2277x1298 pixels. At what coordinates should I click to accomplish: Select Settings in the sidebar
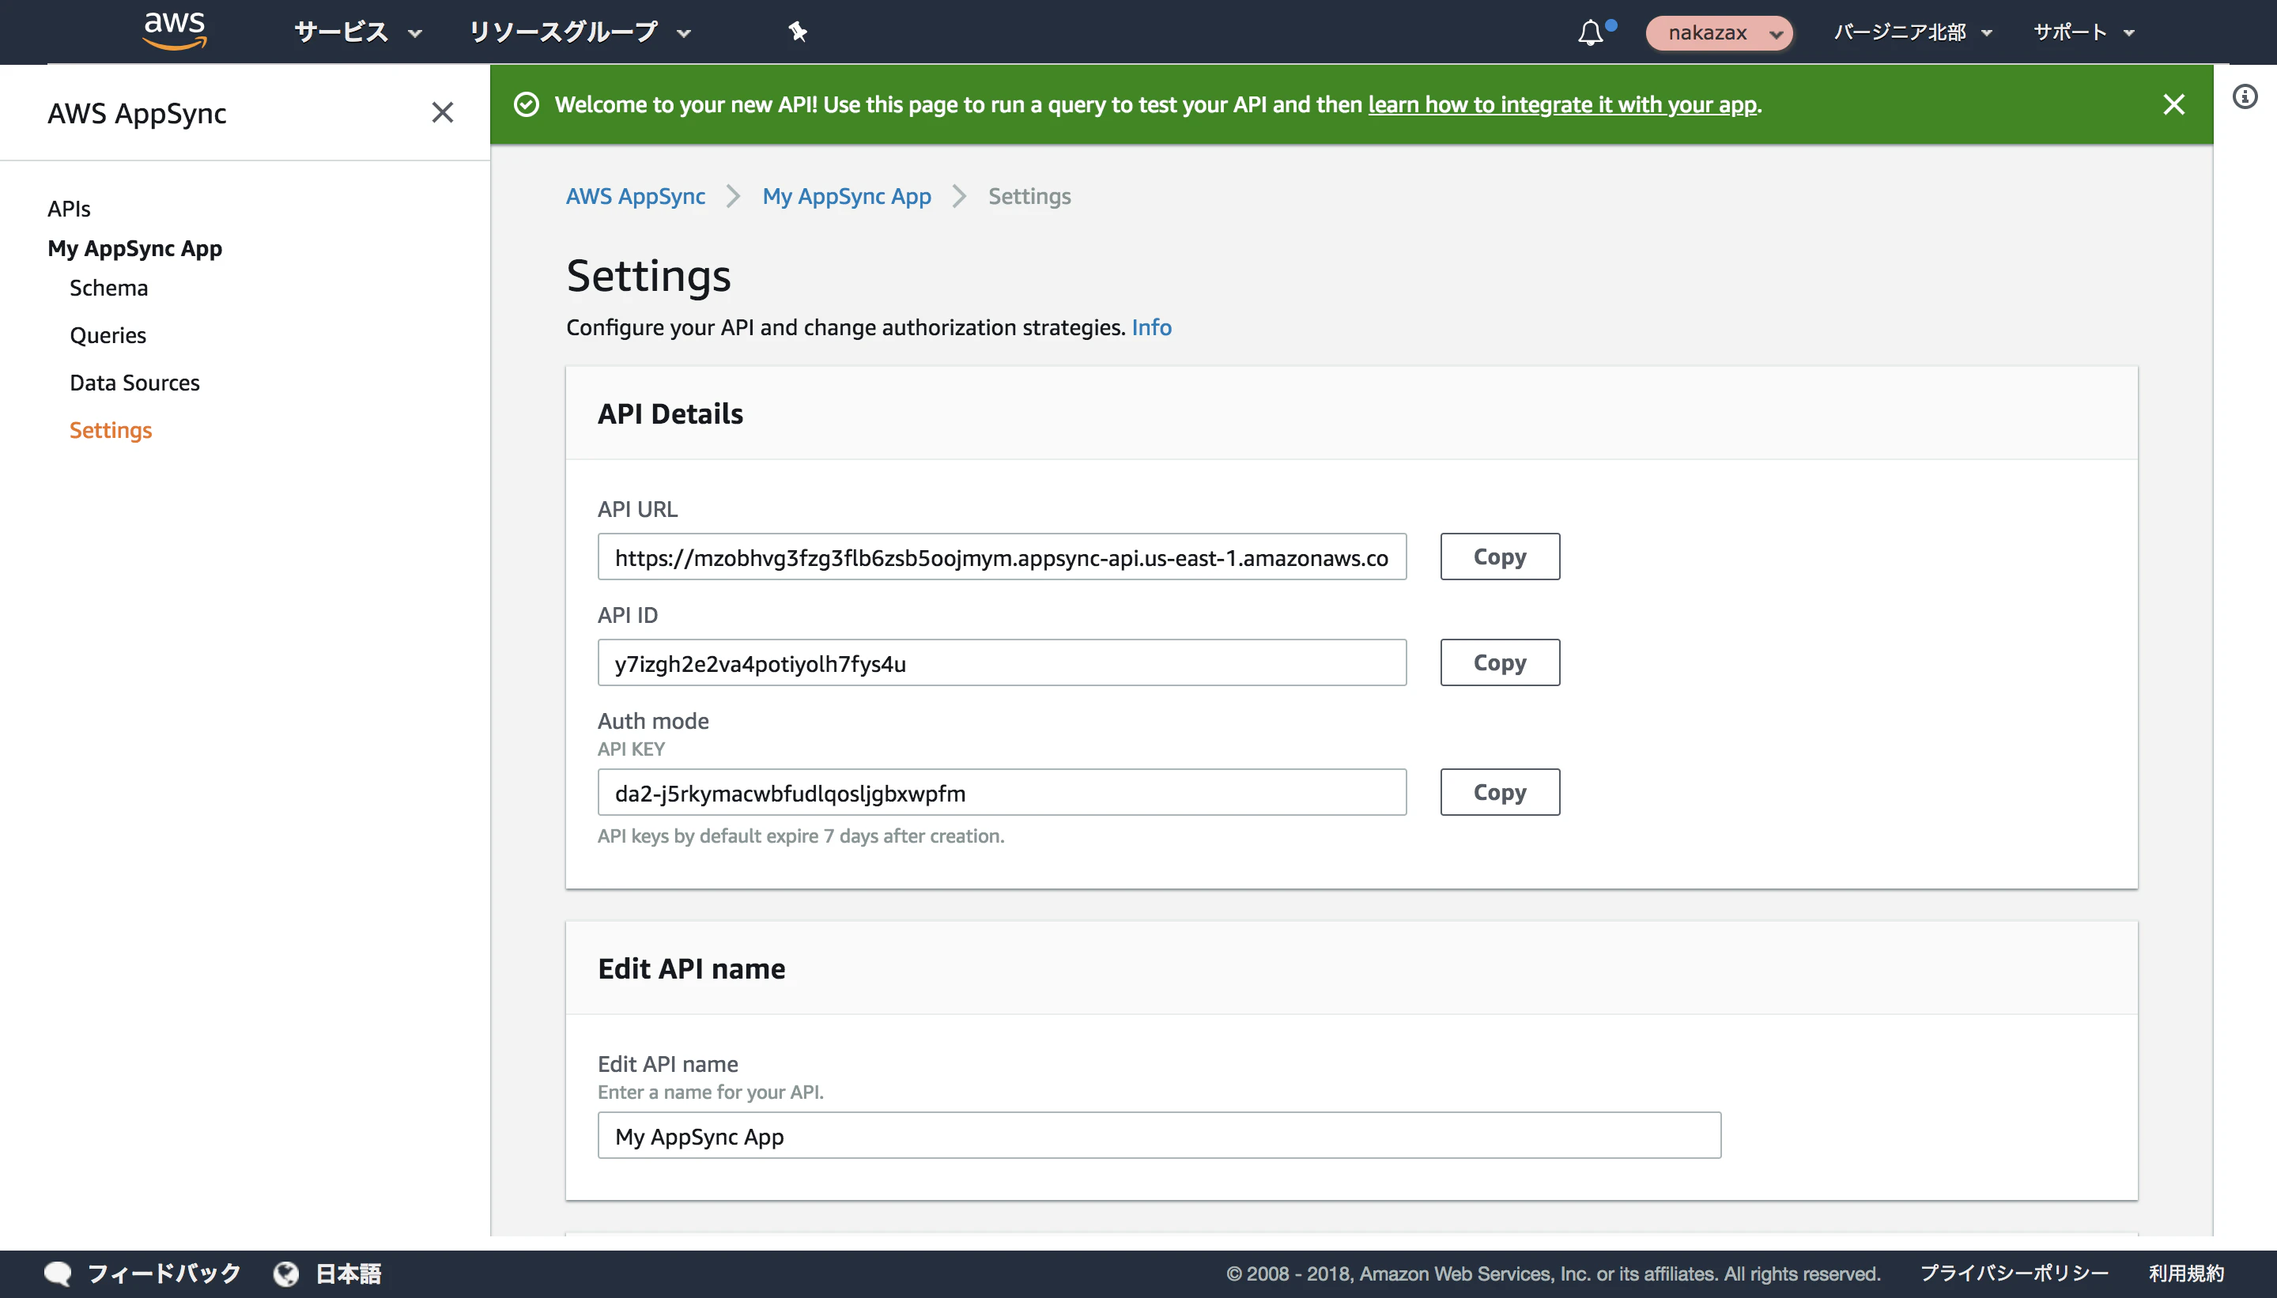click(111, 430)
